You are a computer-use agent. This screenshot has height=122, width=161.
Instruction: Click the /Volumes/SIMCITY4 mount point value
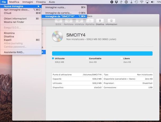[x=92, y=75]
